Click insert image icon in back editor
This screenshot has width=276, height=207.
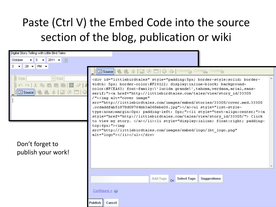(x=63, y=92)
